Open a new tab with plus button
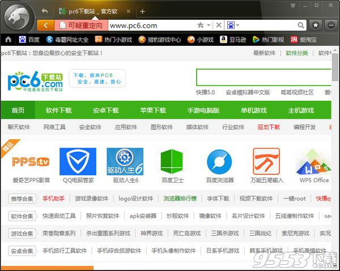The height and width of the screenshot is (271, 340). point(142,11)
